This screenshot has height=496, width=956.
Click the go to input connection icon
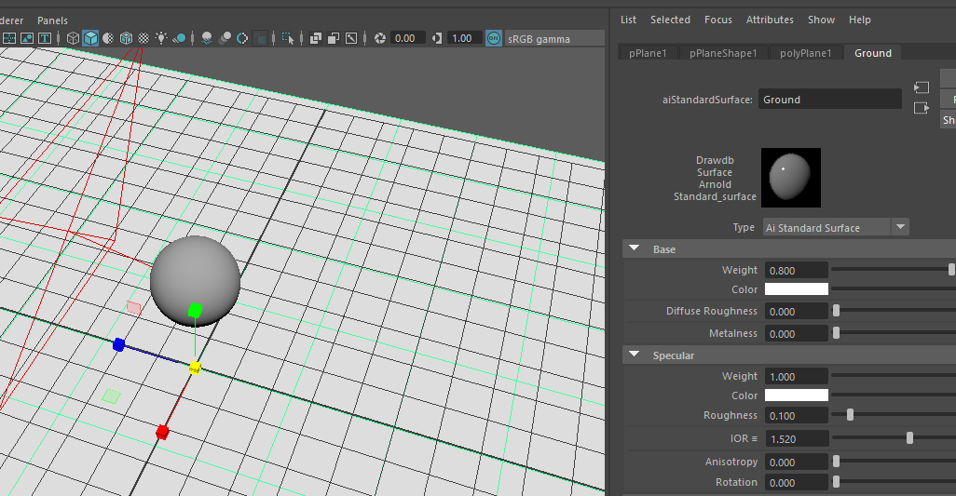click(x=922, y=87)
